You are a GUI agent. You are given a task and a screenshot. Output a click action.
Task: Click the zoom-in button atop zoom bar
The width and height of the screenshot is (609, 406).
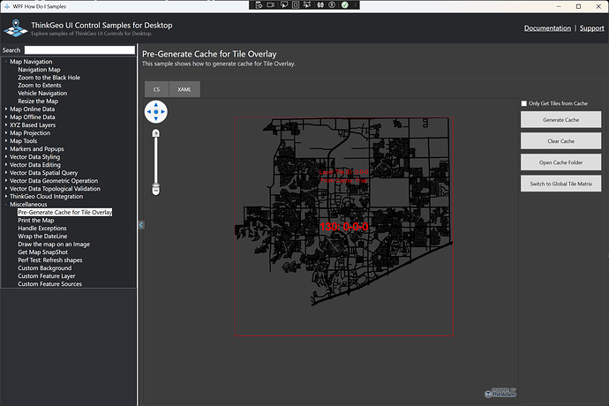click(x=155, y=133)
